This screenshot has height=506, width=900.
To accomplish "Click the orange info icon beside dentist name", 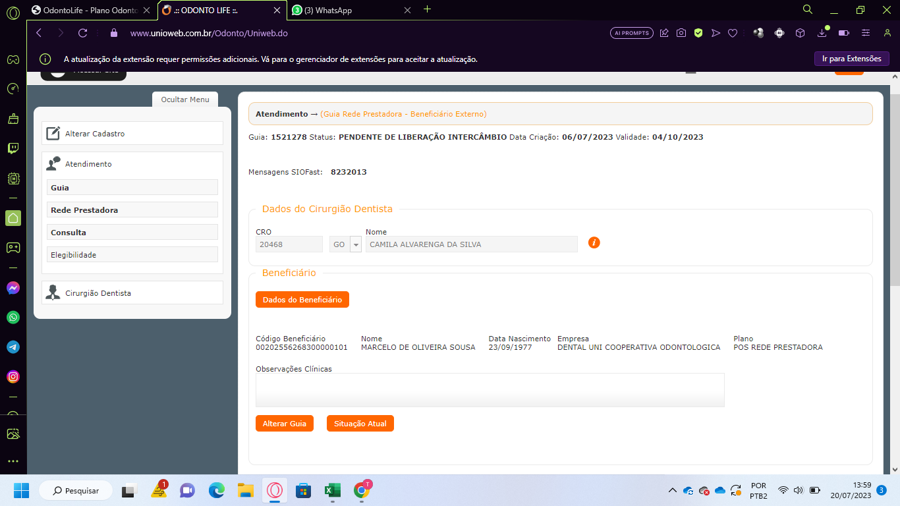I will pos(594,243).
